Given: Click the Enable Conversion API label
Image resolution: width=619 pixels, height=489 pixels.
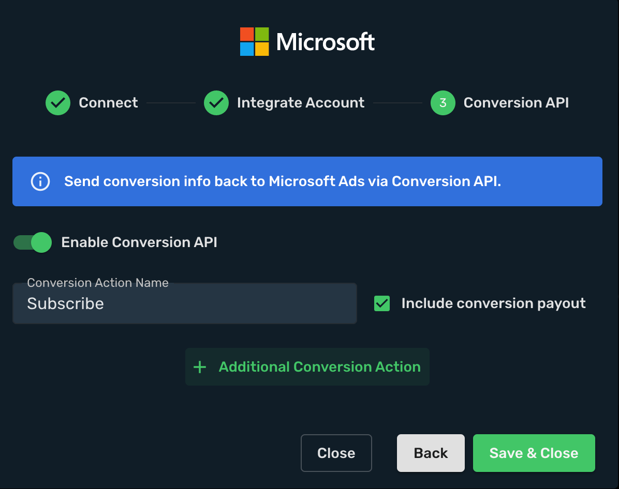Looking at the screenshot, I should (x=139, y=242).
